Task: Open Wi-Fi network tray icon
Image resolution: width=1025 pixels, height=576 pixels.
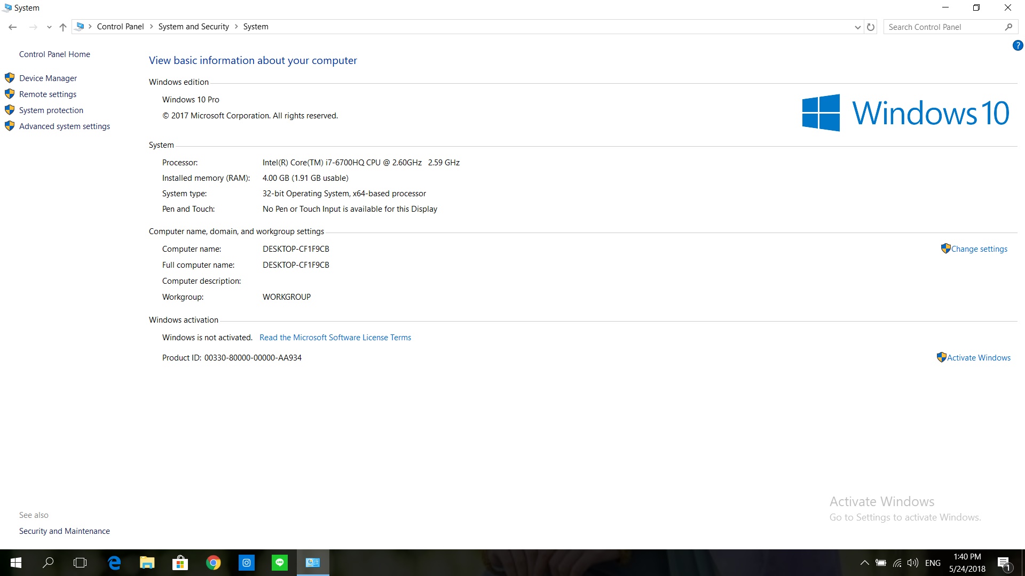Action: pyautogui.click(x=897, y=563)
